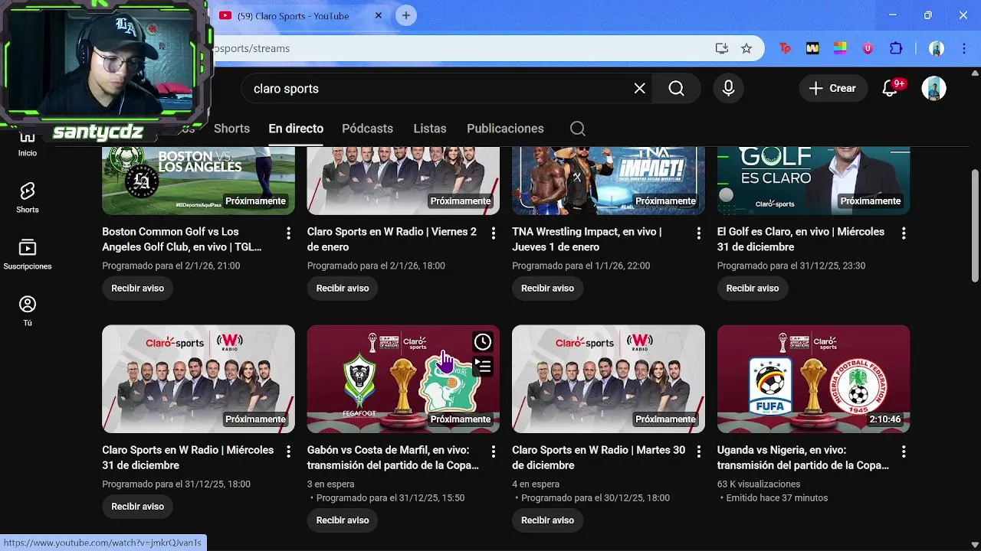Click the W extension icon
The width and height of the screenshot is (981, 551).
tap(812, 48)
